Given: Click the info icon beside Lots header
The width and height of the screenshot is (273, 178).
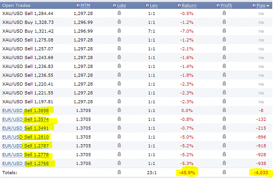Looking at the screenshot, I should point(114,6).
